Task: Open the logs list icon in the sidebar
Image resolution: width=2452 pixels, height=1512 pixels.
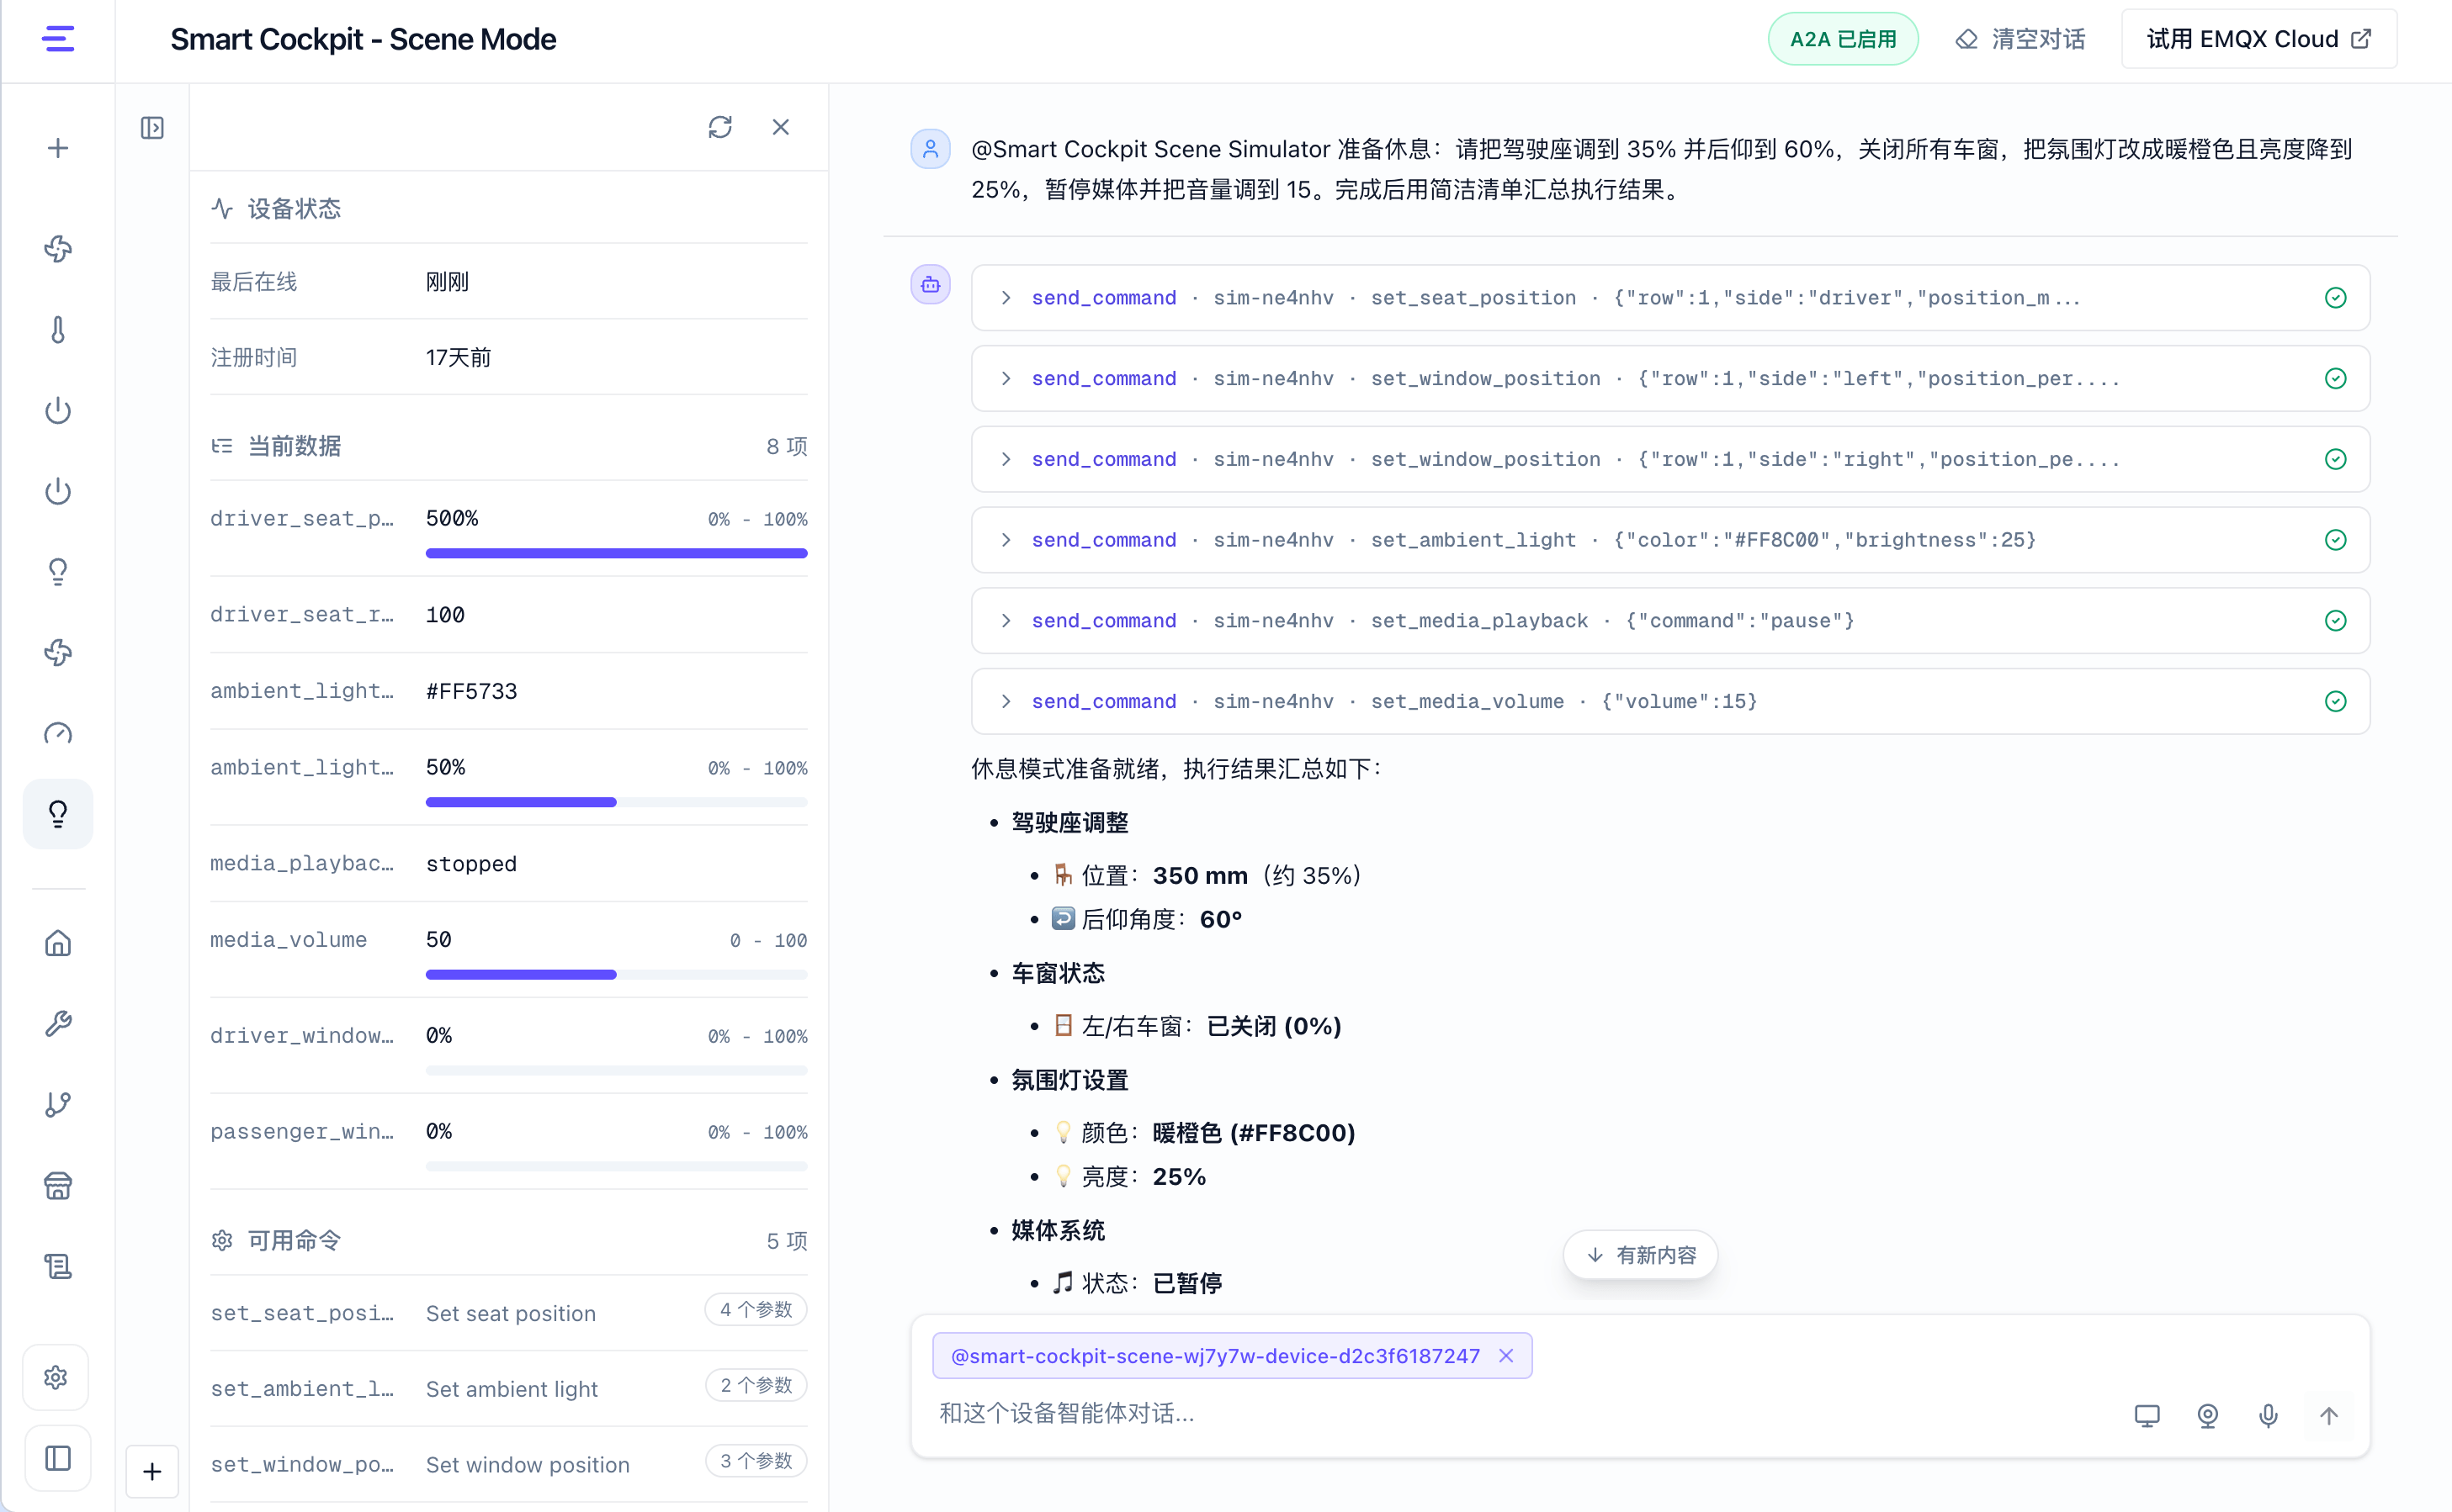Action: coord(58,1266)
